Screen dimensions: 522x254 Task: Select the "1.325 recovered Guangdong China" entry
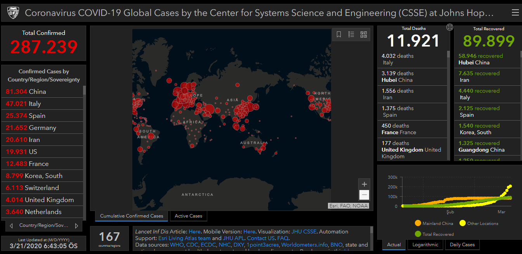[x=487, y=147]
